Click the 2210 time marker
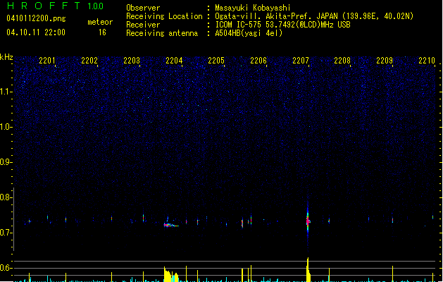Screen dimensions: 443x282 (427, 61)
